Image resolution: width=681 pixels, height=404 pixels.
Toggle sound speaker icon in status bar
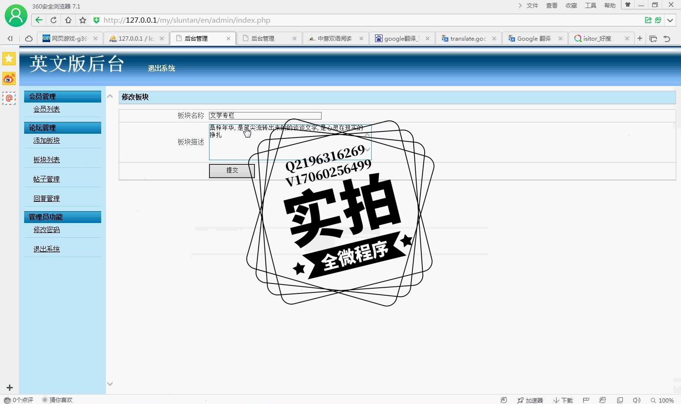[637, 400]
